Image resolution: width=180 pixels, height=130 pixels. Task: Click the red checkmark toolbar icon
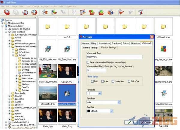[x=121, y=12]
